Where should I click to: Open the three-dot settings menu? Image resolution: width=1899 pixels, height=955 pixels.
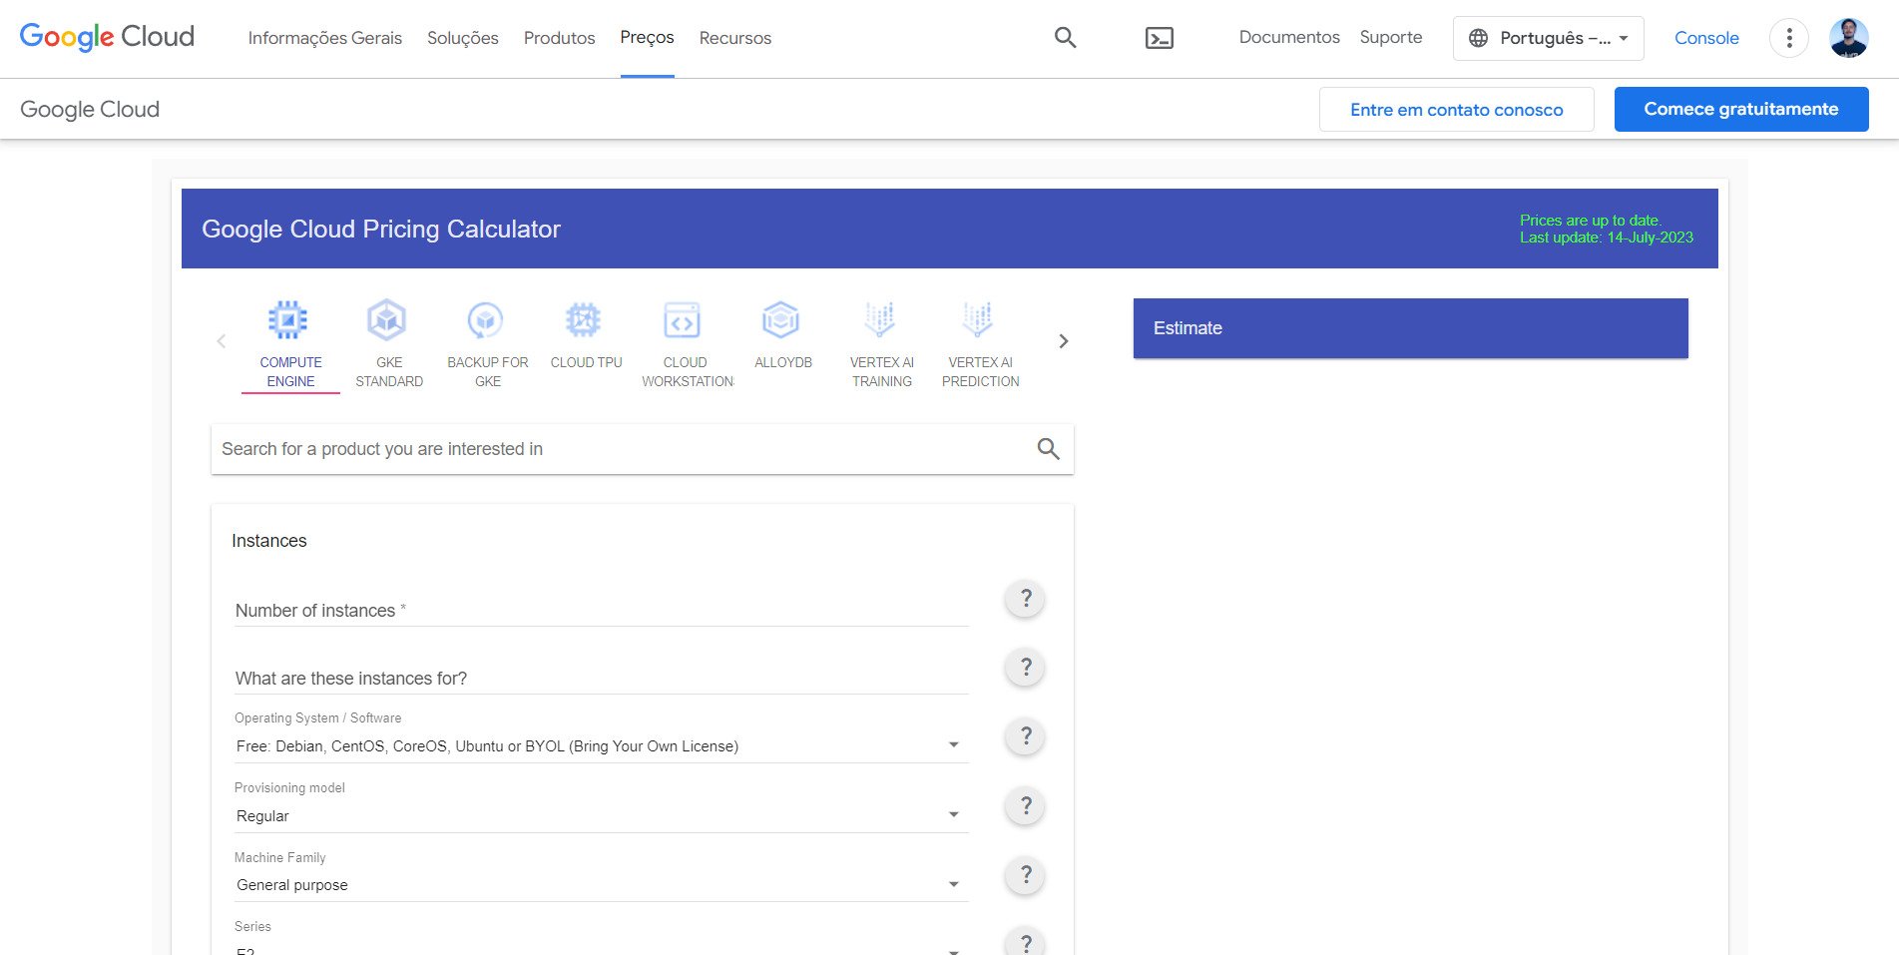pos(1788,38)
